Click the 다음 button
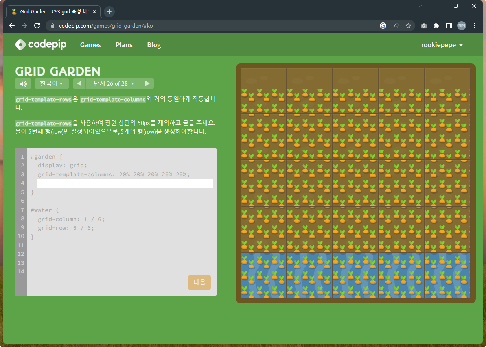This screenshot has height=347, width=486. tap(199, 282)
